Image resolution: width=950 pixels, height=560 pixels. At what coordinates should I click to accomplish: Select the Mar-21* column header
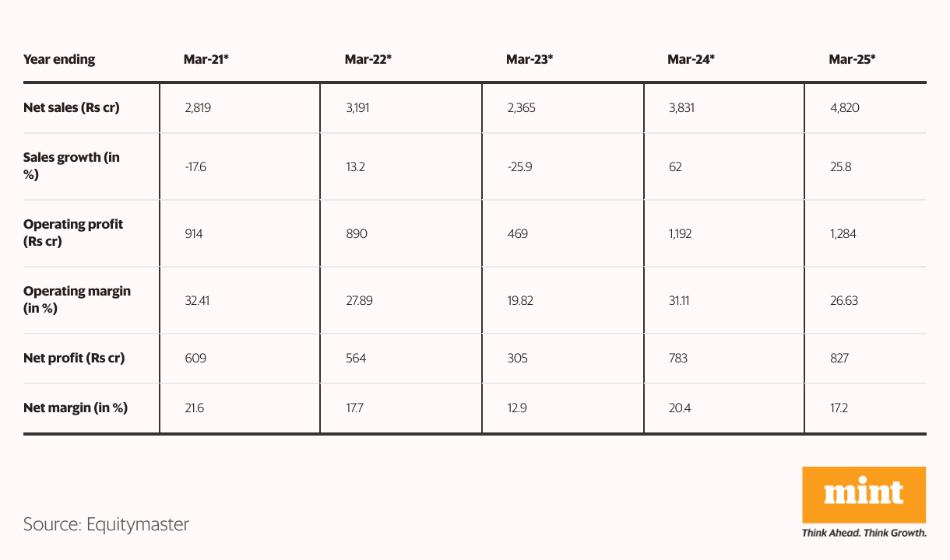point(206,59)
